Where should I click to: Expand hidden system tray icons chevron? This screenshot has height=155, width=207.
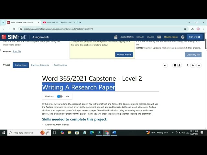pyautogui.click(x=172, y=133)
